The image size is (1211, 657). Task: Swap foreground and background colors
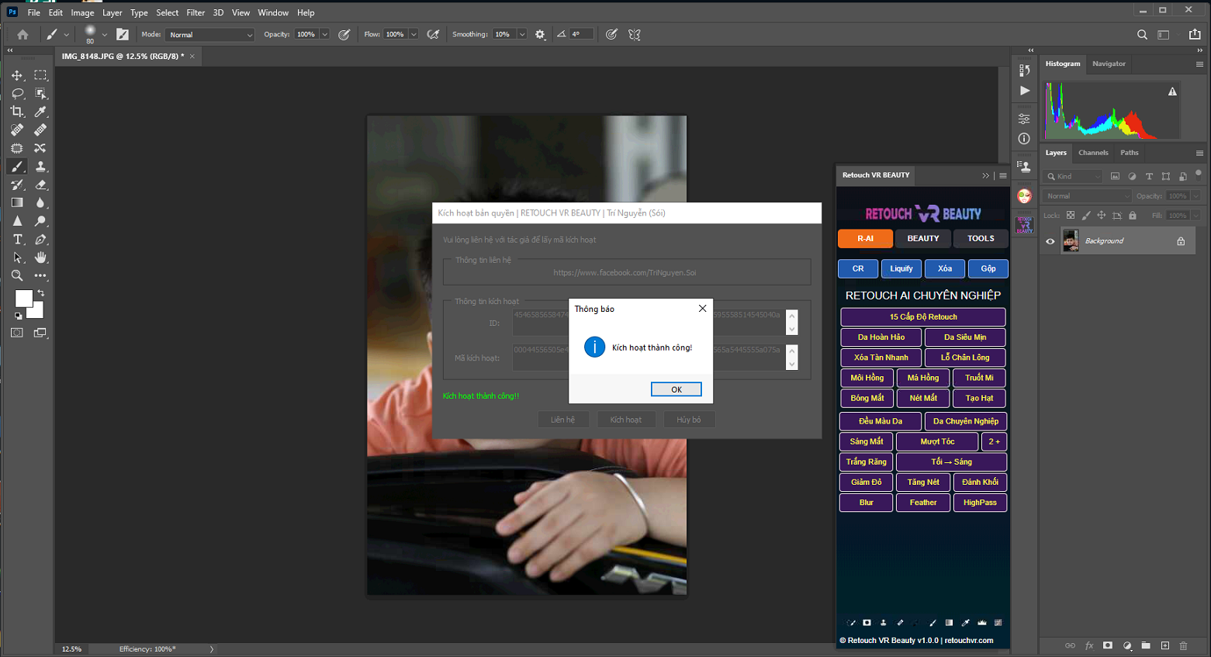click(x=41, y=293)
